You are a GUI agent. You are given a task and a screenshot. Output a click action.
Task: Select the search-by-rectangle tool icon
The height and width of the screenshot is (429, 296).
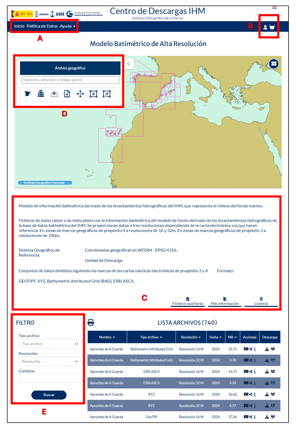(94, 94)
